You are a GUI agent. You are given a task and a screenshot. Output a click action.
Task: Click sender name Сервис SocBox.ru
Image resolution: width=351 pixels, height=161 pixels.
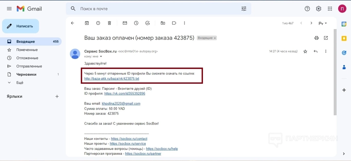[x=100, y=51]
